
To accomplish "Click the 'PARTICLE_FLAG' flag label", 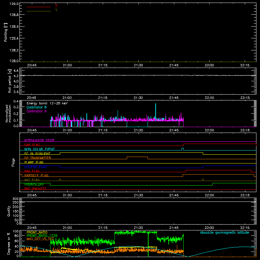I will point(36,175).
